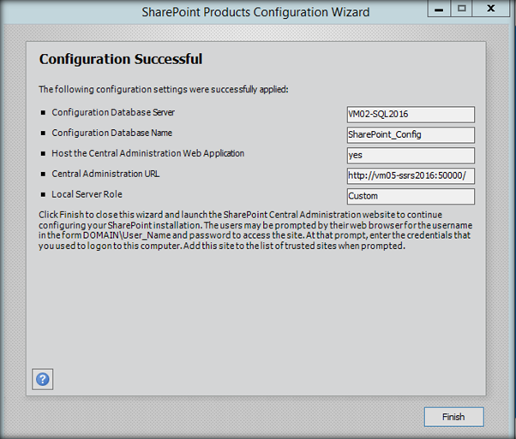Close the SharePoint Configuration Wizard window
The image size is (516, 439).
(x=490, y=9)
